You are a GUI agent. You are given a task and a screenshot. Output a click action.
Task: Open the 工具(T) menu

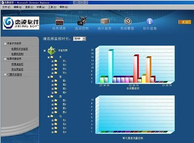tap(52, 7)
